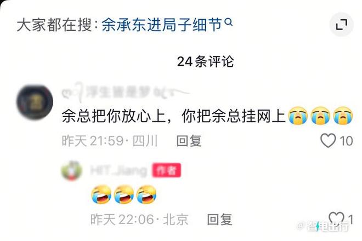The image size is (362, 241).
Task: Reply to the author's comment from 北京
Action: (x=219, y=219)
